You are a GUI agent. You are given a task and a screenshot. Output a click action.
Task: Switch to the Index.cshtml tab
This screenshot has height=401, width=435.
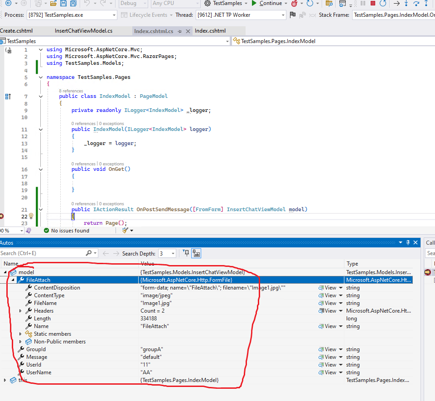click(210, 31)
